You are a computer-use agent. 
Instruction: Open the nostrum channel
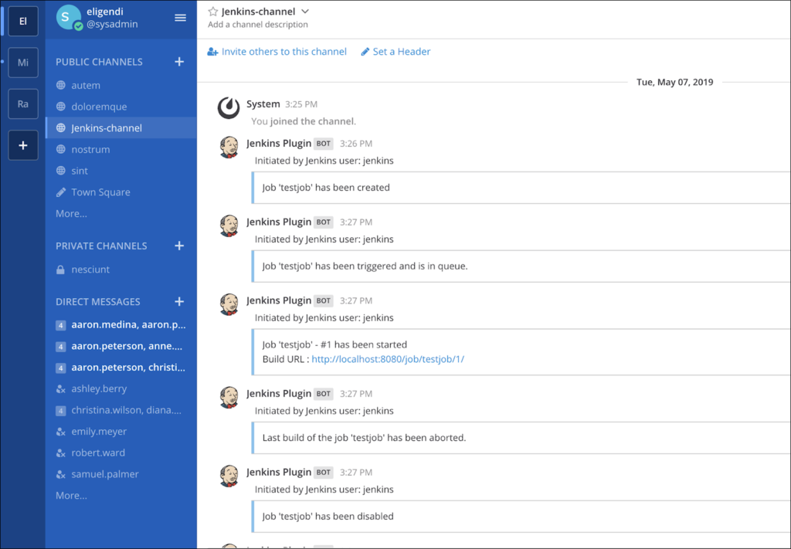click(x=121, y=149)
